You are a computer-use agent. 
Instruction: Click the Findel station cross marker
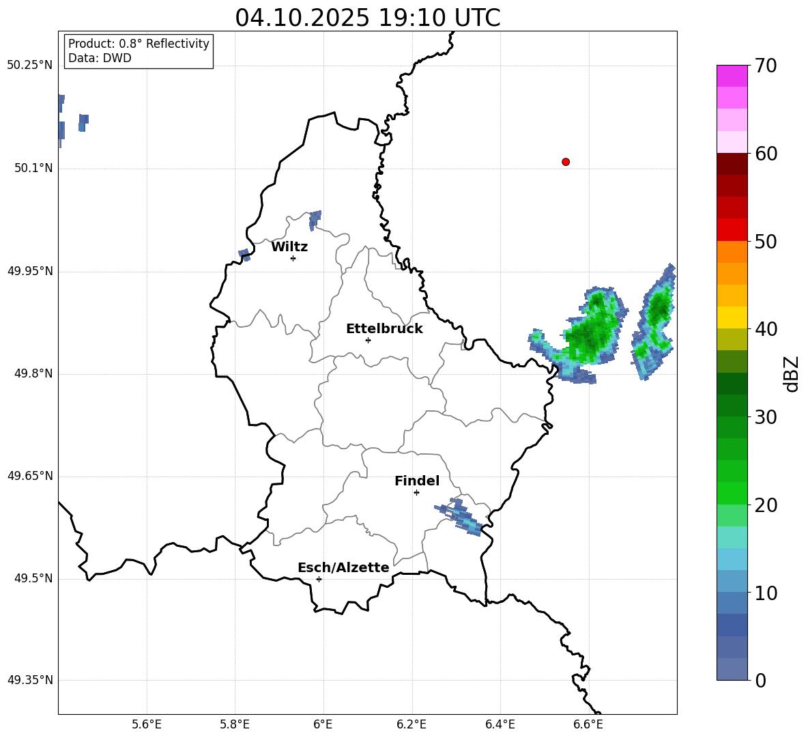416,493
